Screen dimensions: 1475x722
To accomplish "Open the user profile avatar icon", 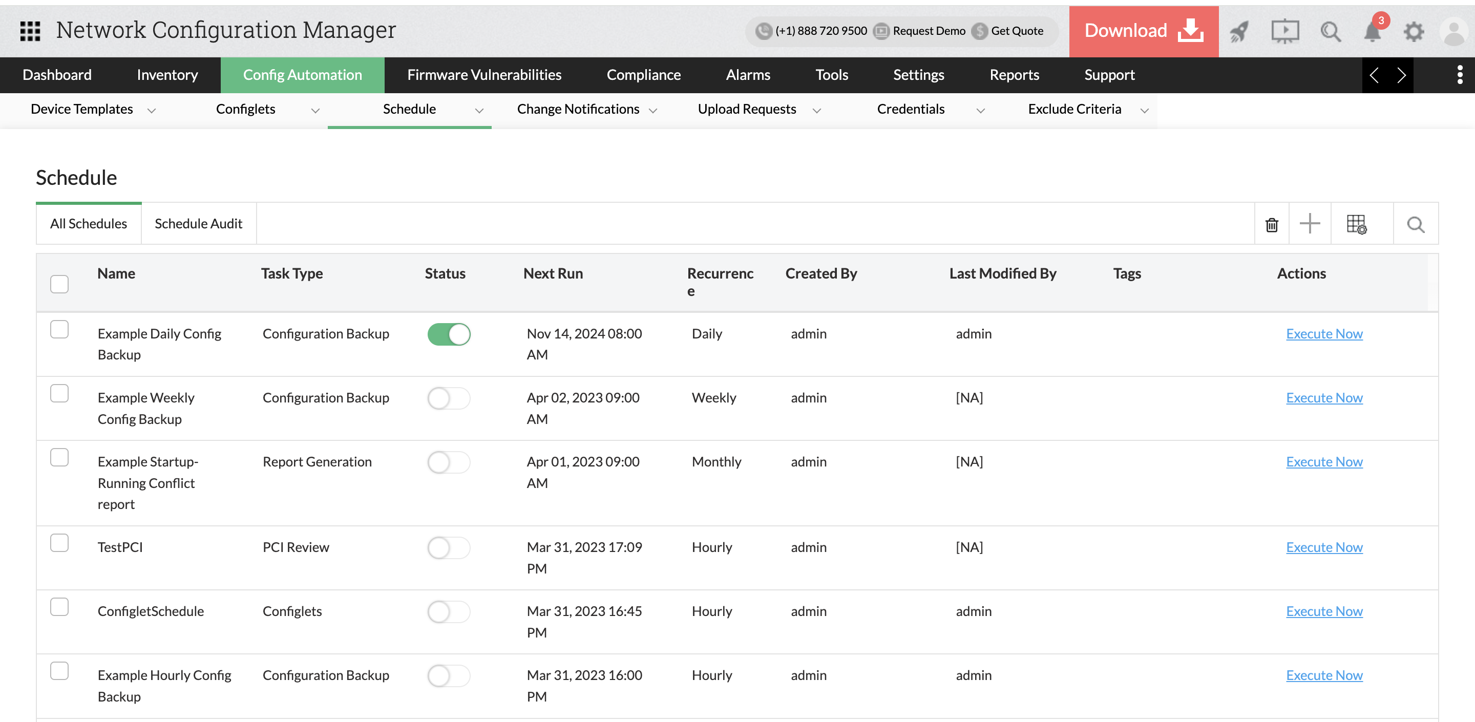I will point(1455,32).
